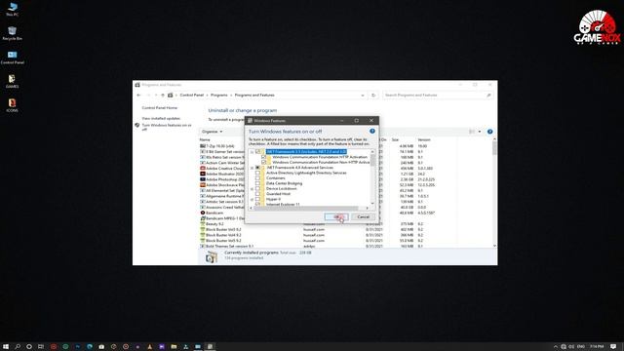Viewport: 624px width, 351px height.
Task: Enable the Guarded Host checkbox
Action: (257, 193)
